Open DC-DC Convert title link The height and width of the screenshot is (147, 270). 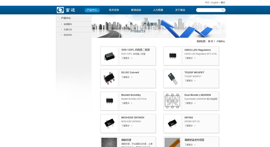pos(130,72)
